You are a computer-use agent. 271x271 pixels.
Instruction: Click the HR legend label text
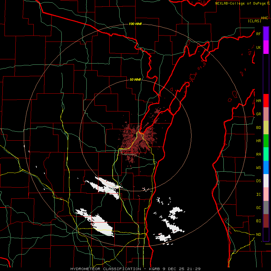click(x=258, y=141)
